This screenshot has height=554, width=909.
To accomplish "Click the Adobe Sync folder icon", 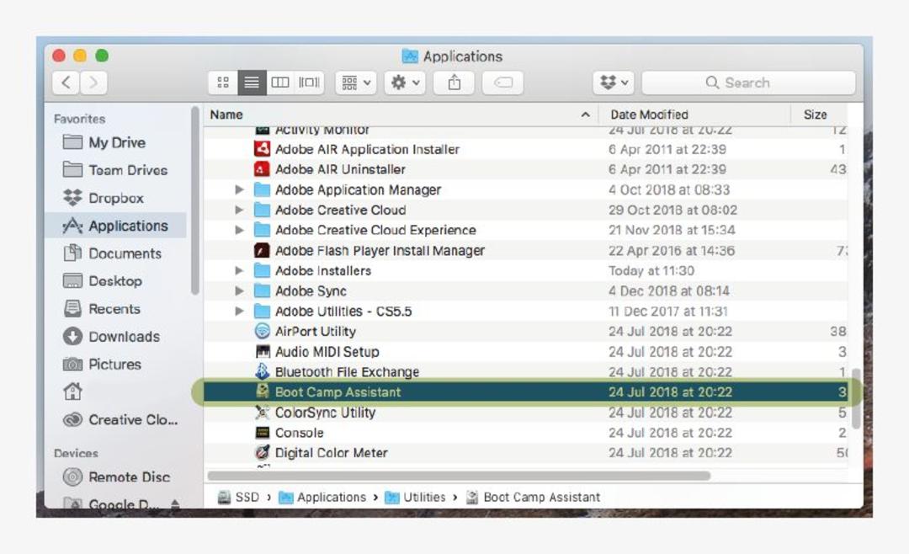I will point(262,291).
